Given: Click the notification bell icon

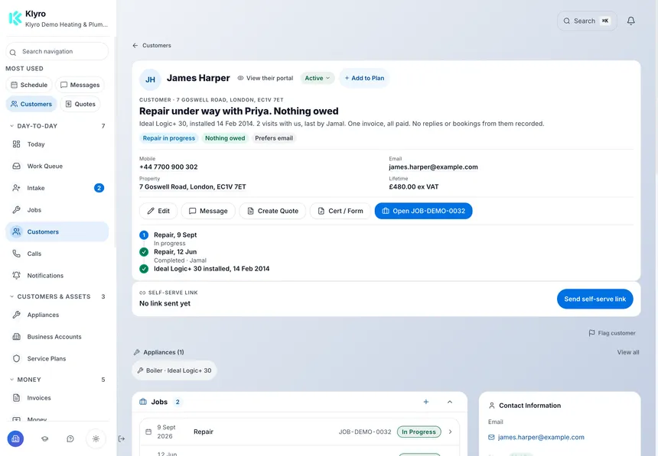Looking at the screenshot, I should point(630,21).
